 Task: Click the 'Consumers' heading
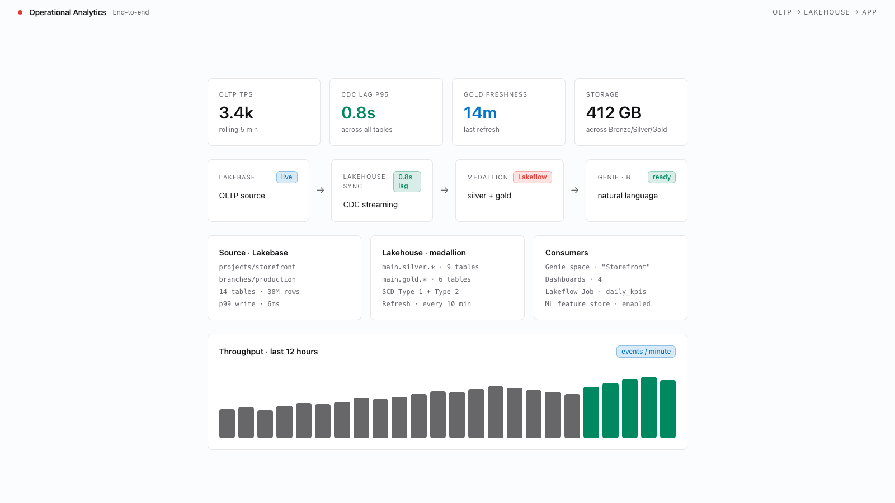click(567, 253)
